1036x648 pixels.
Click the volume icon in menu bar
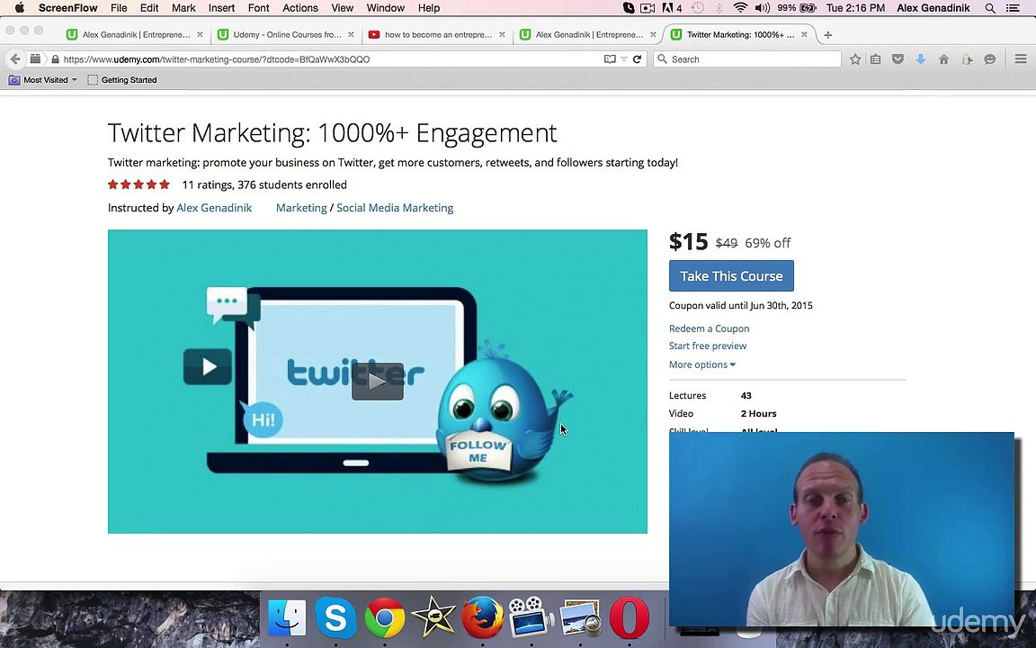[763, 8]
